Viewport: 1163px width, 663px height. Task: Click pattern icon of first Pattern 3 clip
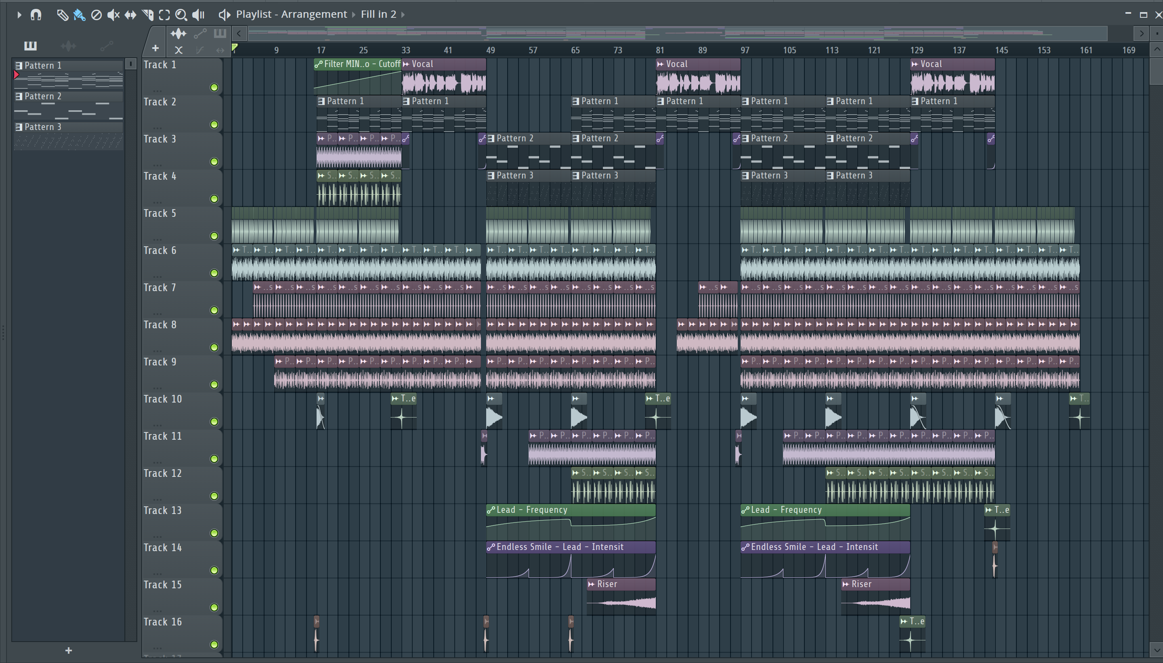tap(491, 175)
